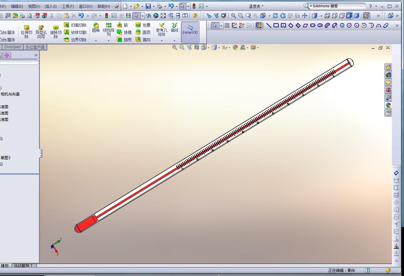404x276 pixels.
Task: Choose Lofted Cut 放样切割
Action: (75, 32)
